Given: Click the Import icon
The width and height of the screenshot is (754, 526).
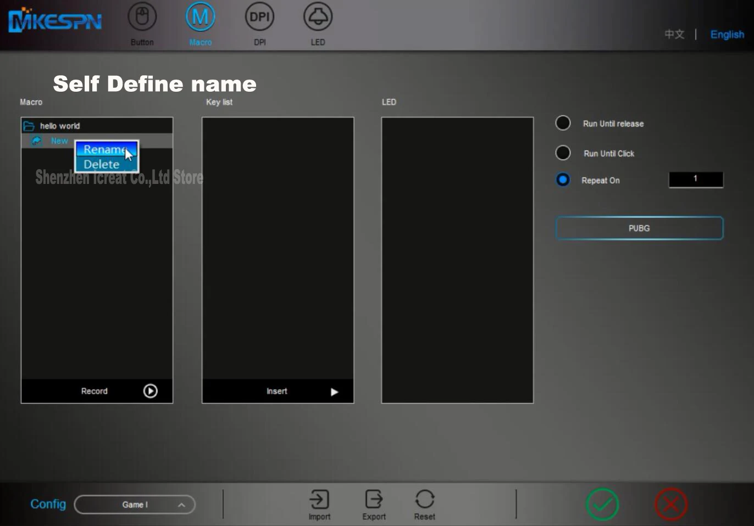Looking at the screenshot, I should 319,500.
